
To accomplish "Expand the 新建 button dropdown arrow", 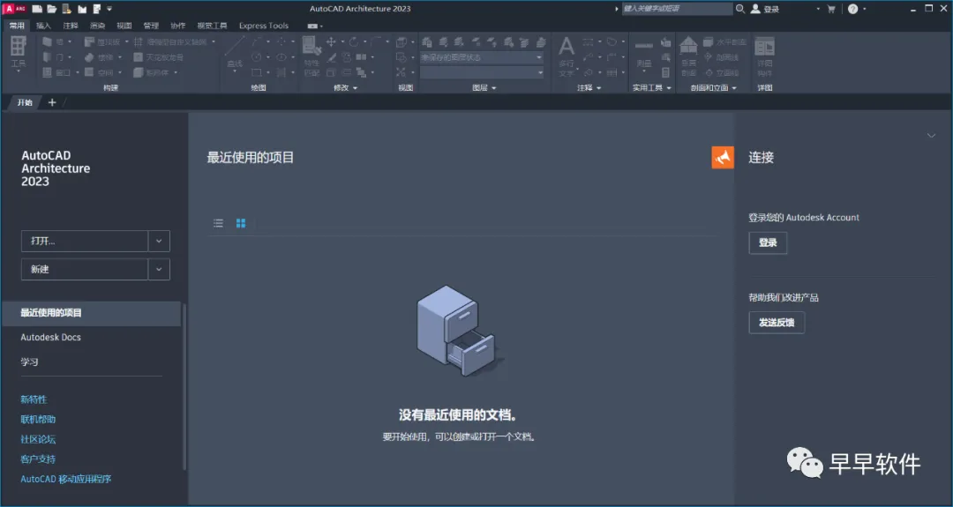I will [159, 270].
